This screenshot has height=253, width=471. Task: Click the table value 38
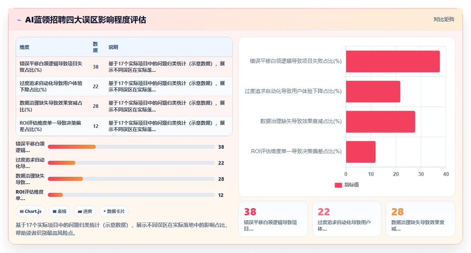coord(95,67)
